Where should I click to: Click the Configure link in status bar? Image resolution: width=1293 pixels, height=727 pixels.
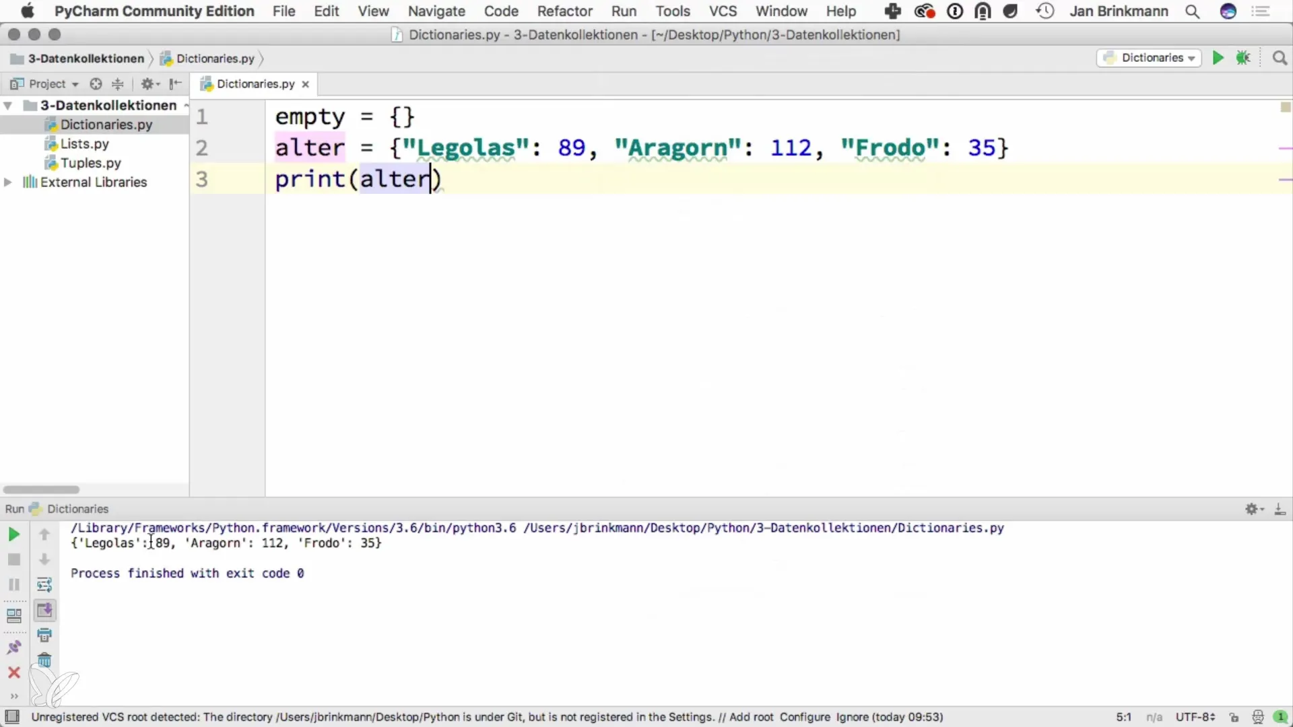805,717
